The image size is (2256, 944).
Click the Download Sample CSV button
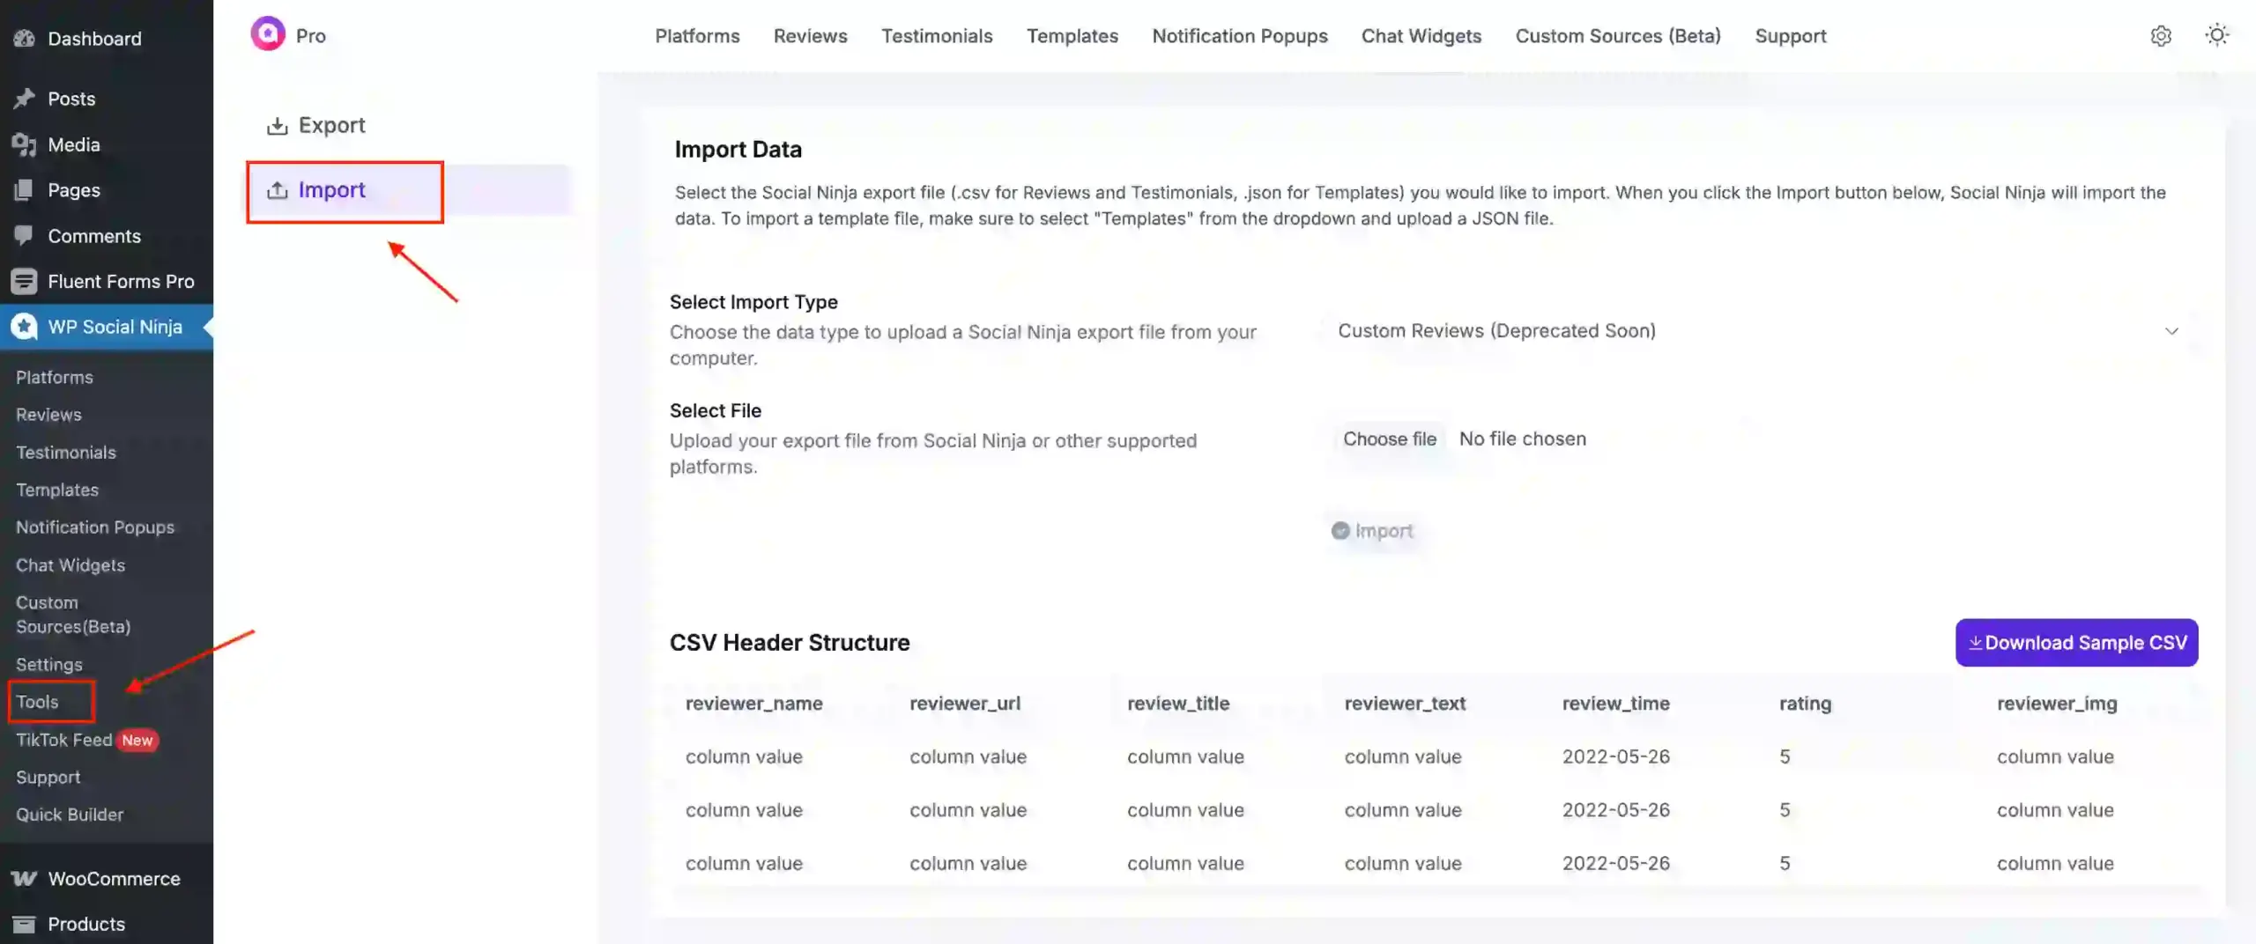tap(2076, 643)
